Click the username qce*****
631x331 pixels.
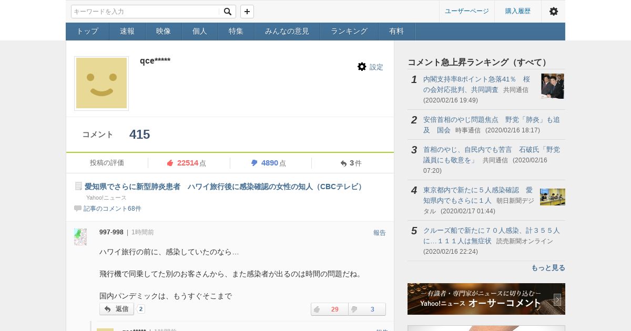pos(155,60)
